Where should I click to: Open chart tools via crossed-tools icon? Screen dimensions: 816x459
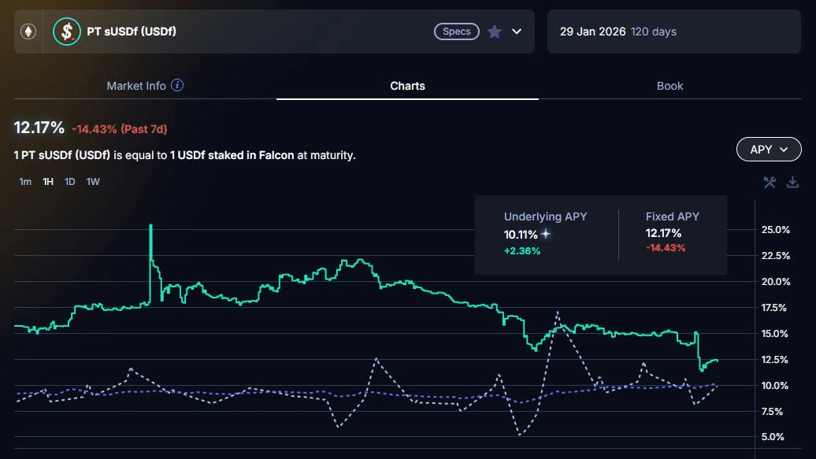pyautogui.click(x=770, y=182)
